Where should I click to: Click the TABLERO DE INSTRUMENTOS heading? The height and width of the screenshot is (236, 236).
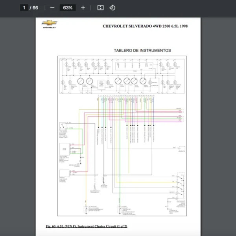(142, 50)
